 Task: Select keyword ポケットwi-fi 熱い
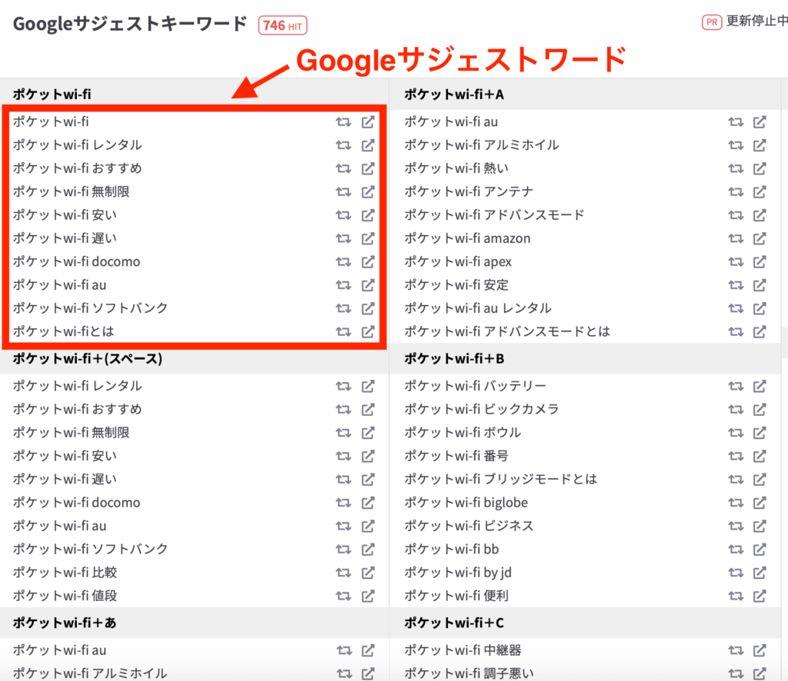(456, 168)
